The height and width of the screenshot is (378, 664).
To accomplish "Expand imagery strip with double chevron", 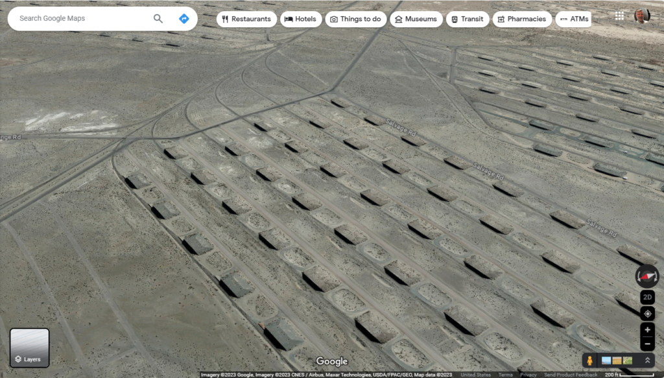I will (x=648, y=360).
